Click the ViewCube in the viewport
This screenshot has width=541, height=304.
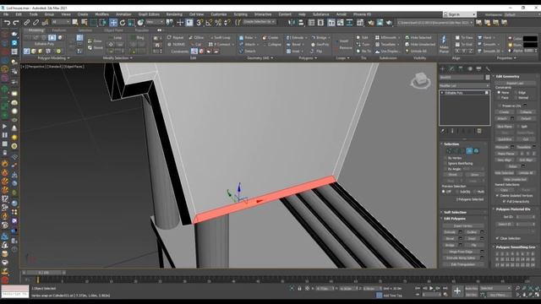point(420,81)
